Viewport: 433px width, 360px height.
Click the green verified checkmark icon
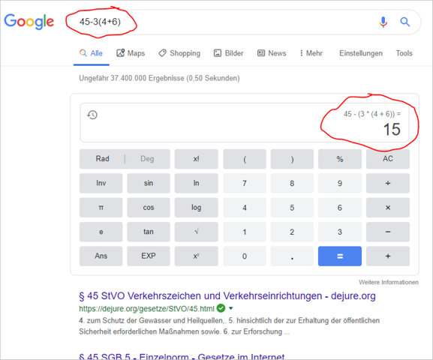[221, 307]
